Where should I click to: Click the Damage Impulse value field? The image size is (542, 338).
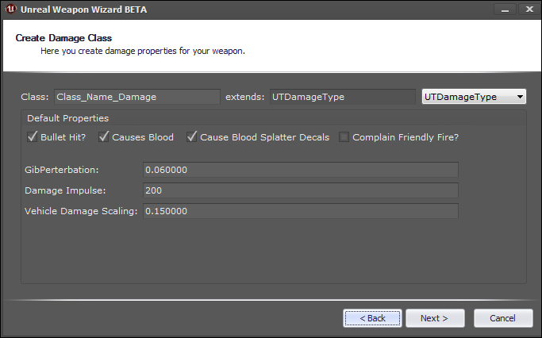(x=301, y=190)
